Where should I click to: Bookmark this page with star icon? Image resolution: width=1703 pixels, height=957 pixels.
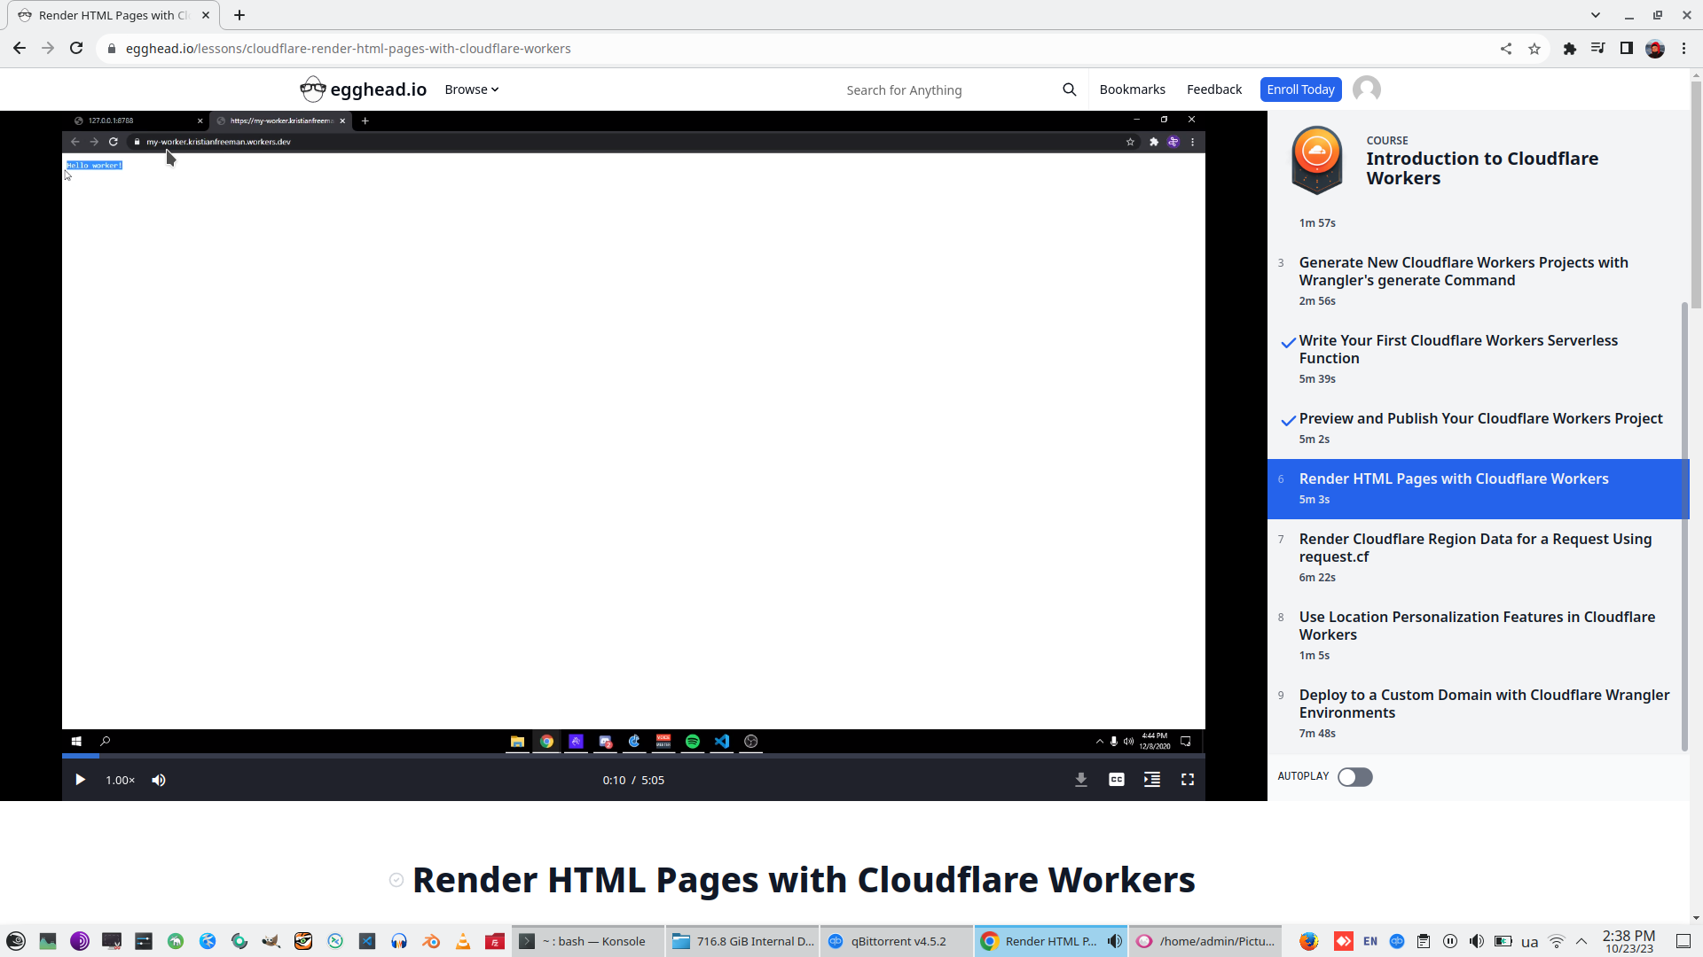click(x=1534, y=49)
